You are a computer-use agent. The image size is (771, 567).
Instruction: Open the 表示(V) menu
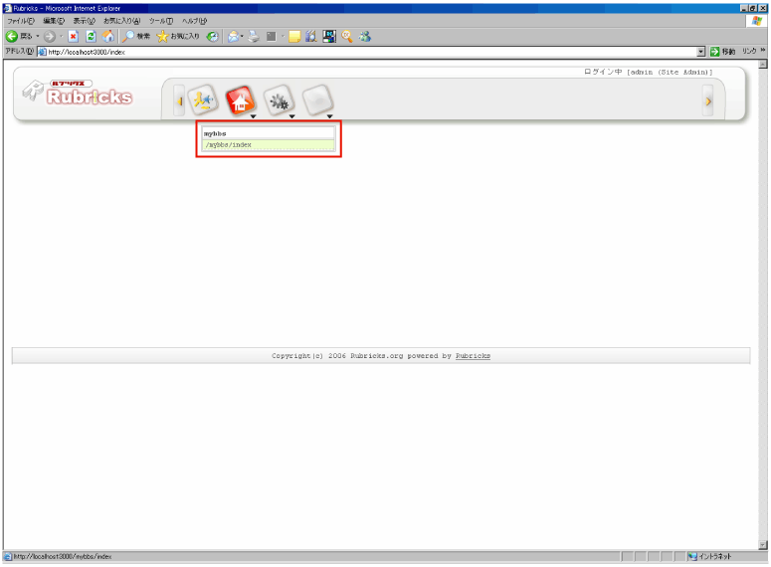click(x=85, y=21)
